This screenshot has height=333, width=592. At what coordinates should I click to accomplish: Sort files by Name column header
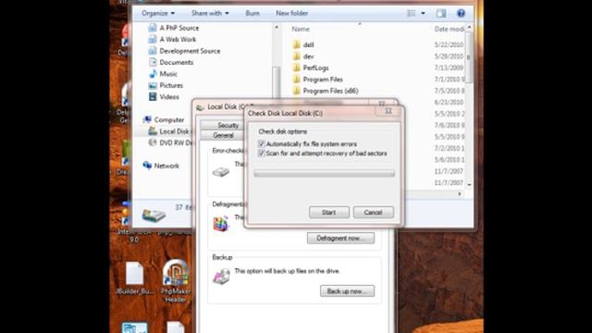click(x=300, y=29)
